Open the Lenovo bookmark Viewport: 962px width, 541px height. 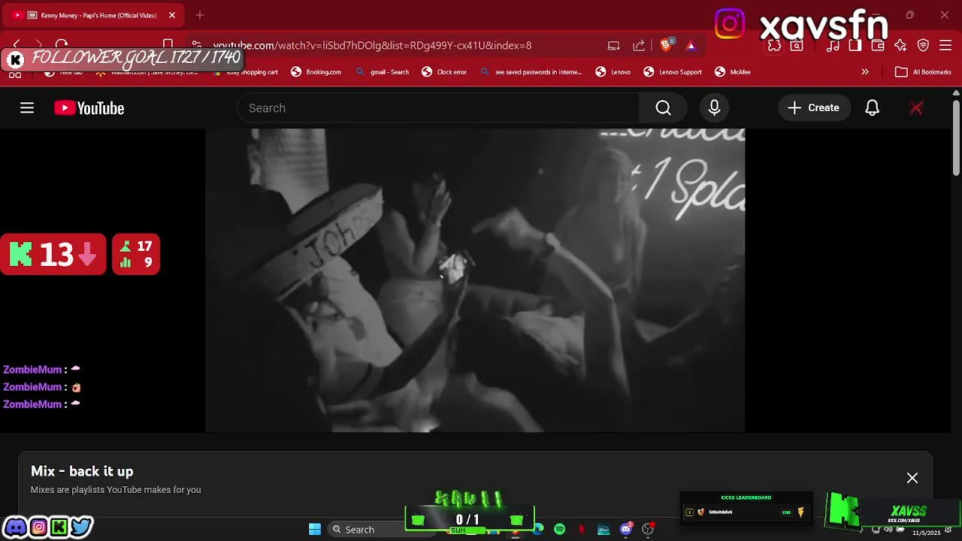[613, 72]
